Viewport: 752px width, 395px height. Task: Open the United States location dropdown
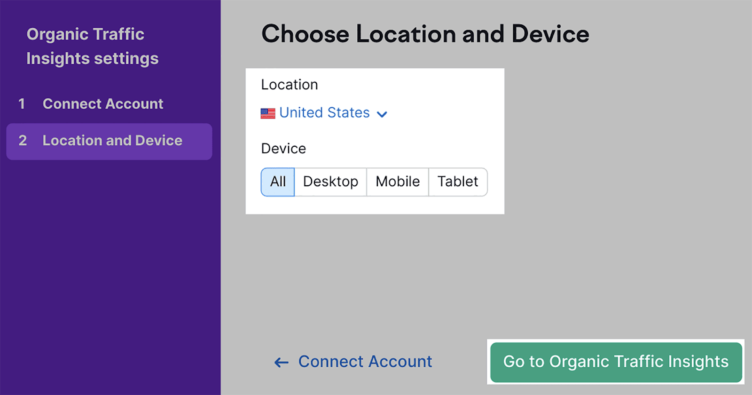324,113
